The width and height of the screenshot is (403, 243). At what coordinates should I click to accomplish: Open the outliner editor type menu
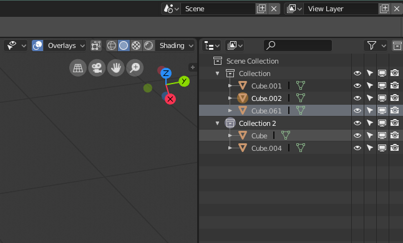pyautogui.click(x=211, y=45)
